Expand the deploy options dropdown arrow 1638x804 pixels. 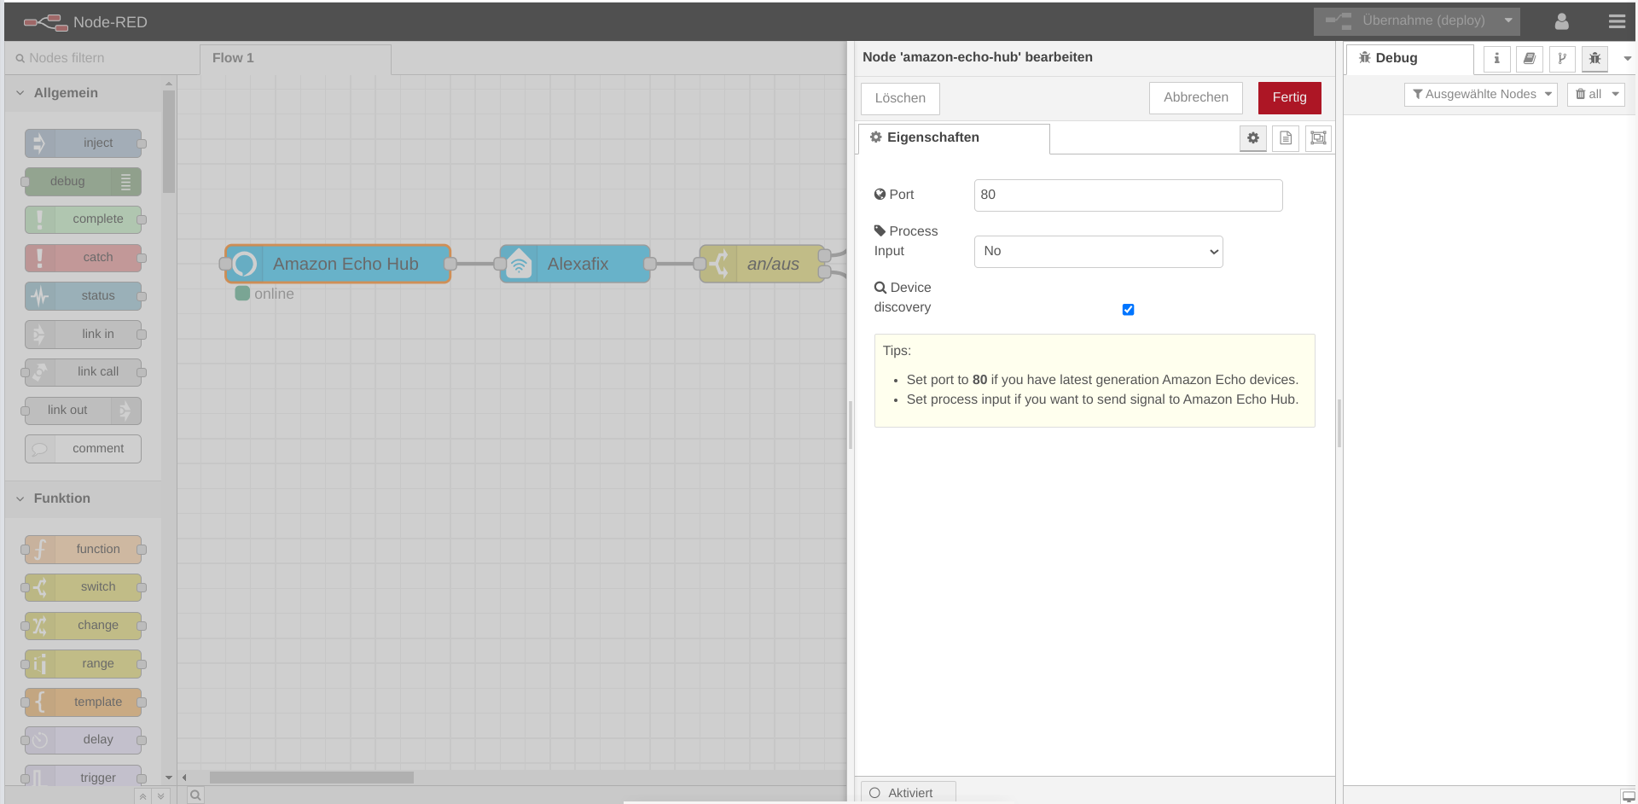(1508, 21)
